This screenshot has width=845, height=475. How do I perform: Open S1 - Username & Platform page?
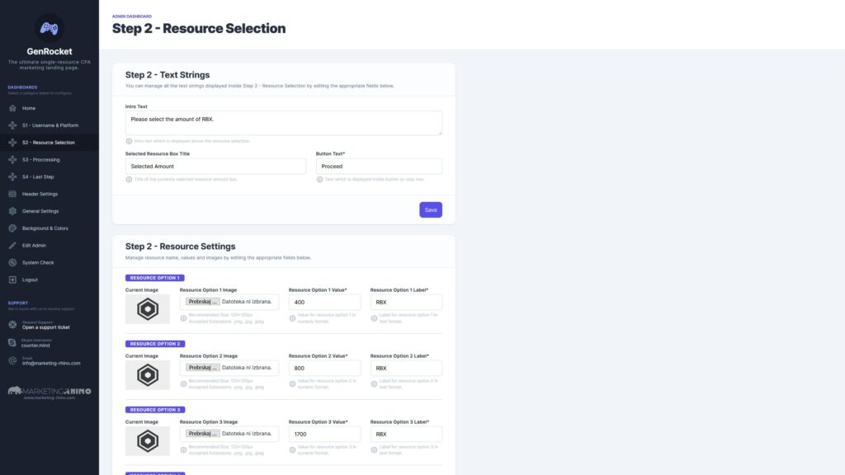tap(50, 125)
